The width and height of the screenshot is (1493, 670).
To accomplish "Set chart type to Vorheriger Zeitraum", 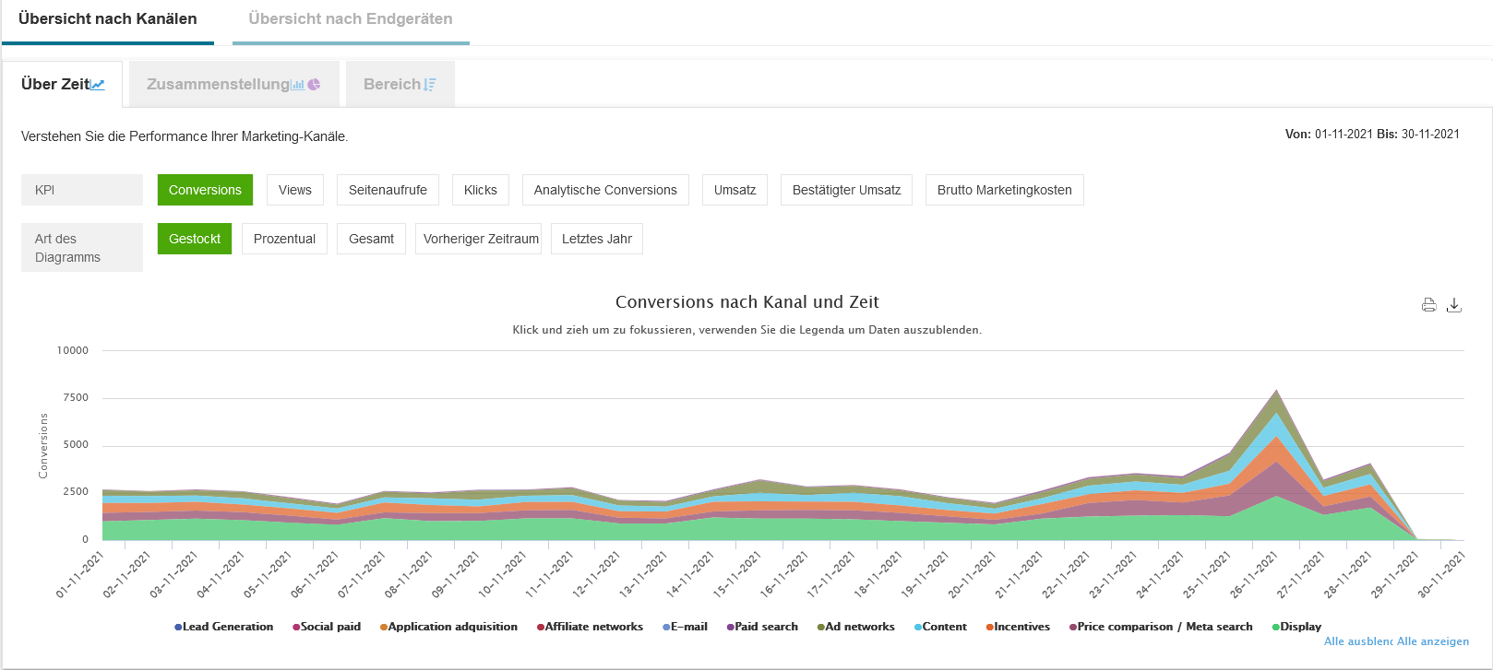I will click(480, 239).
